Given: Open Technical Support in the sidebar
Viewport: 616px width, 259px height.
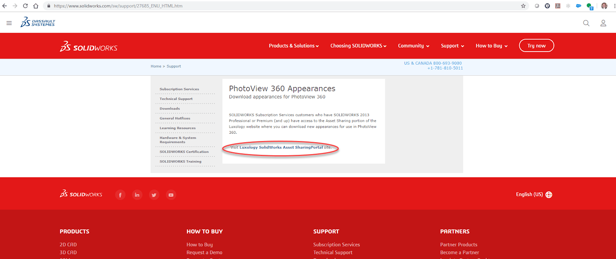Looking at the screenshot, I should click(176, 99).
